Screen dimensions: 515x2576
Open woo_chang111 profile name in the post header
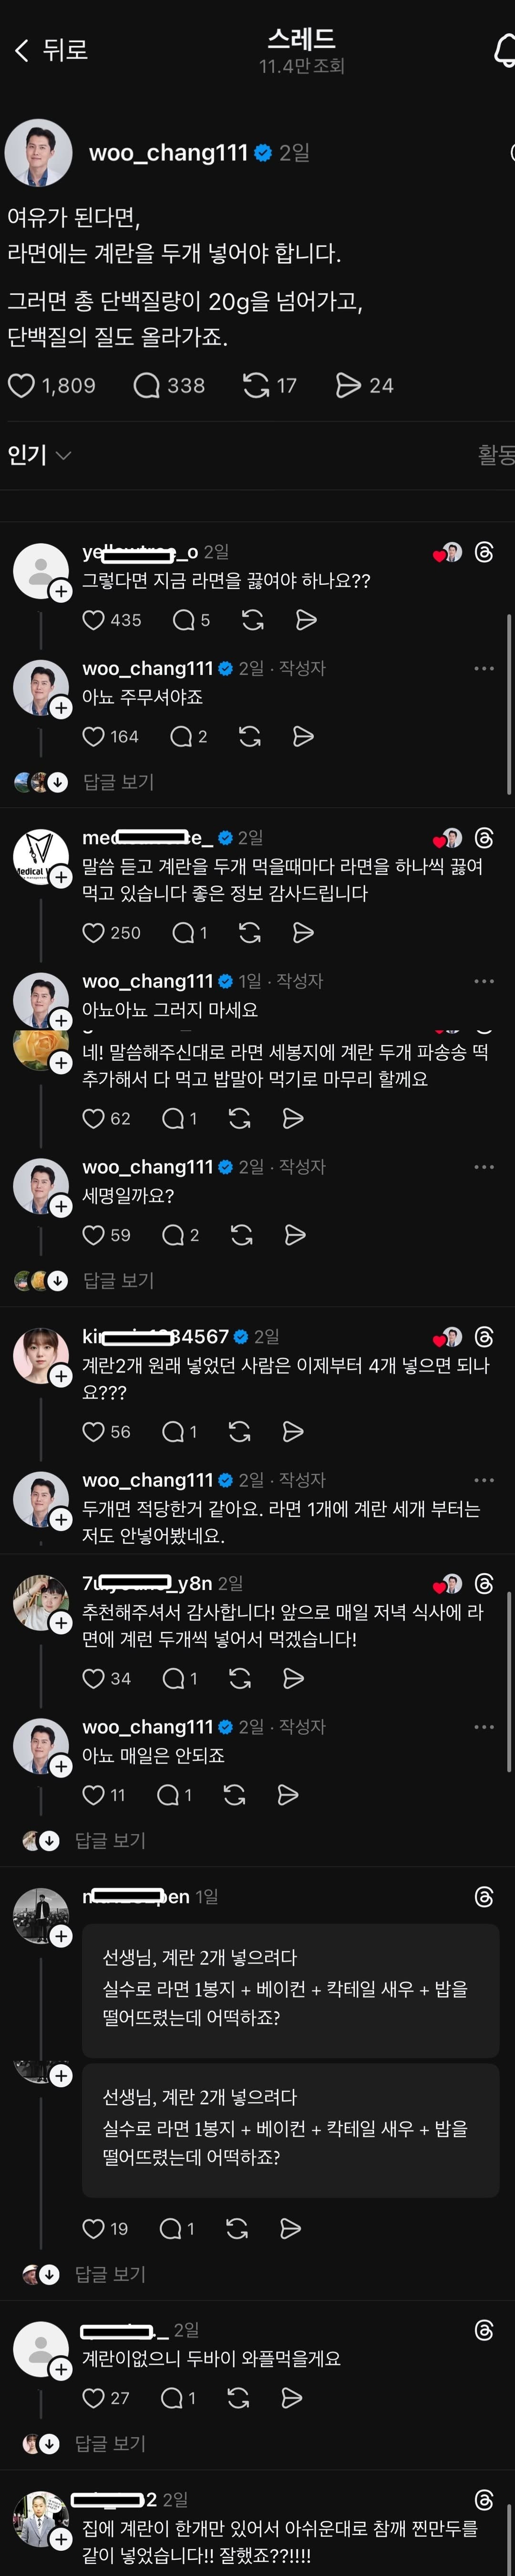click(x=168, y=153)
